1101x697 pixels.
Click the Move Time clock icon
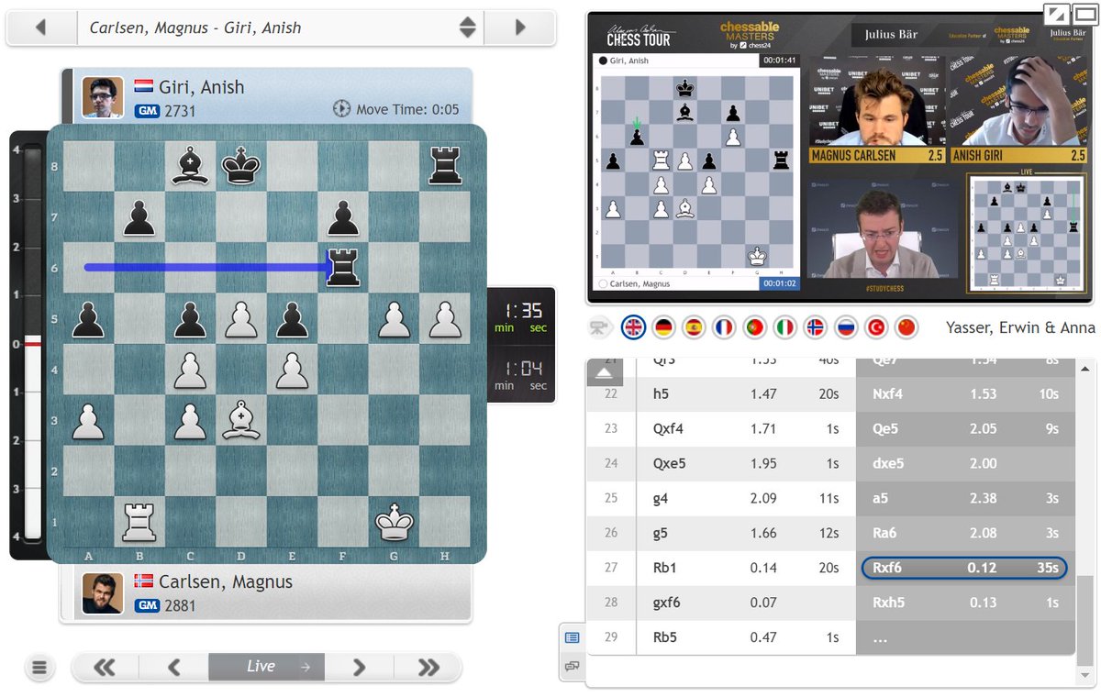click(341, 109)
